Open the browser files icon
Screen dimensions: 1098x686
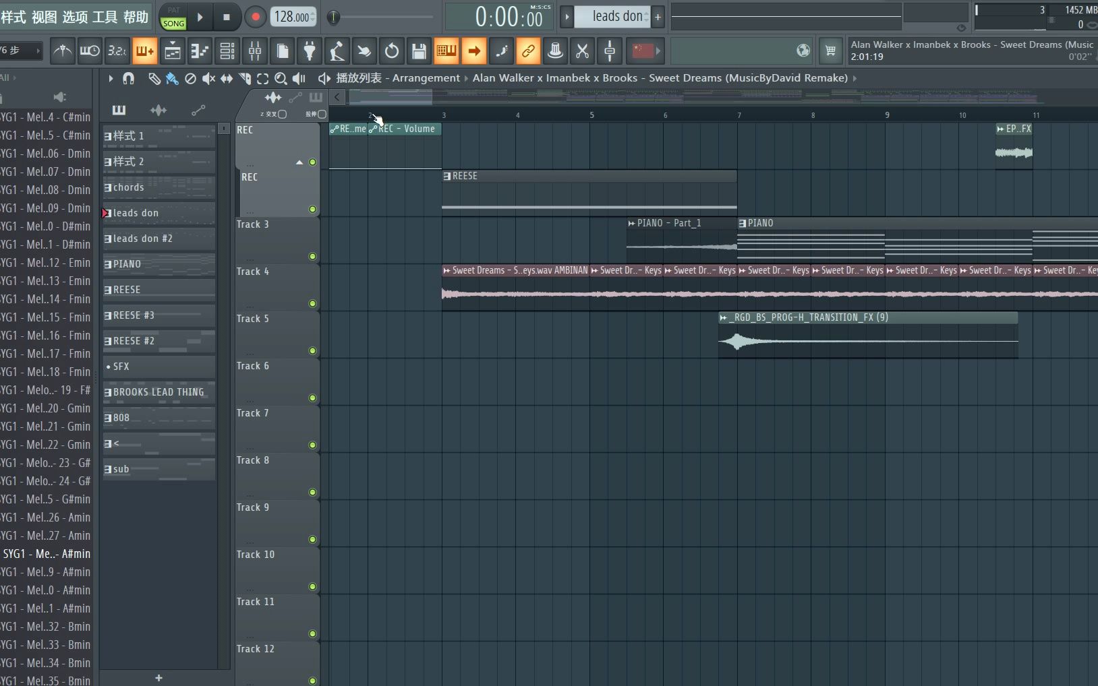[283, 51]
